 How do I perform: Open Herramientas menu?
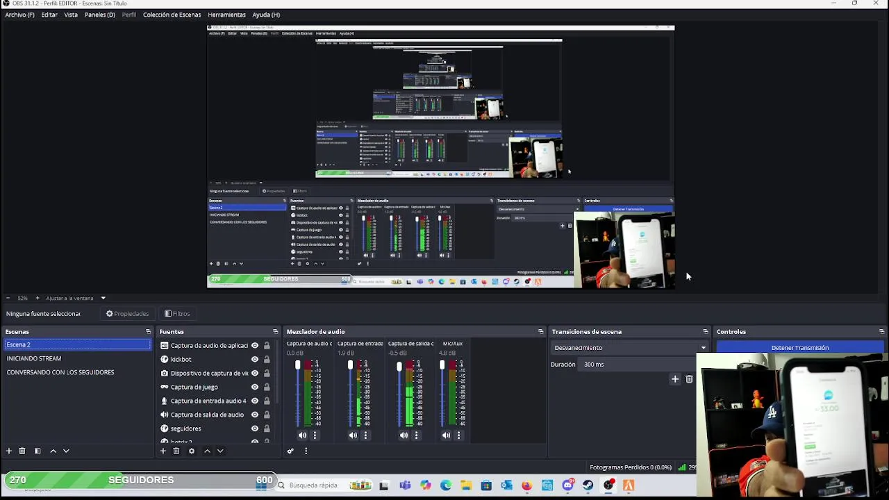click(226, 15)
